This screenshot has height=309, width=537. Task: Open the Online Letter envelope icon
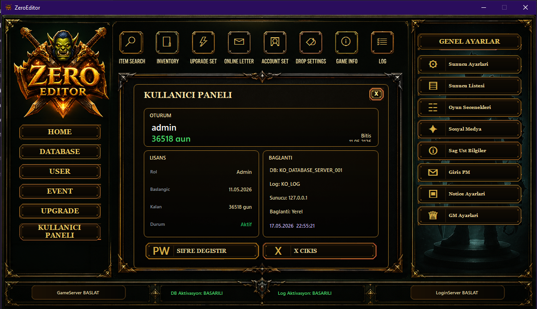click(x=239, y=42)
